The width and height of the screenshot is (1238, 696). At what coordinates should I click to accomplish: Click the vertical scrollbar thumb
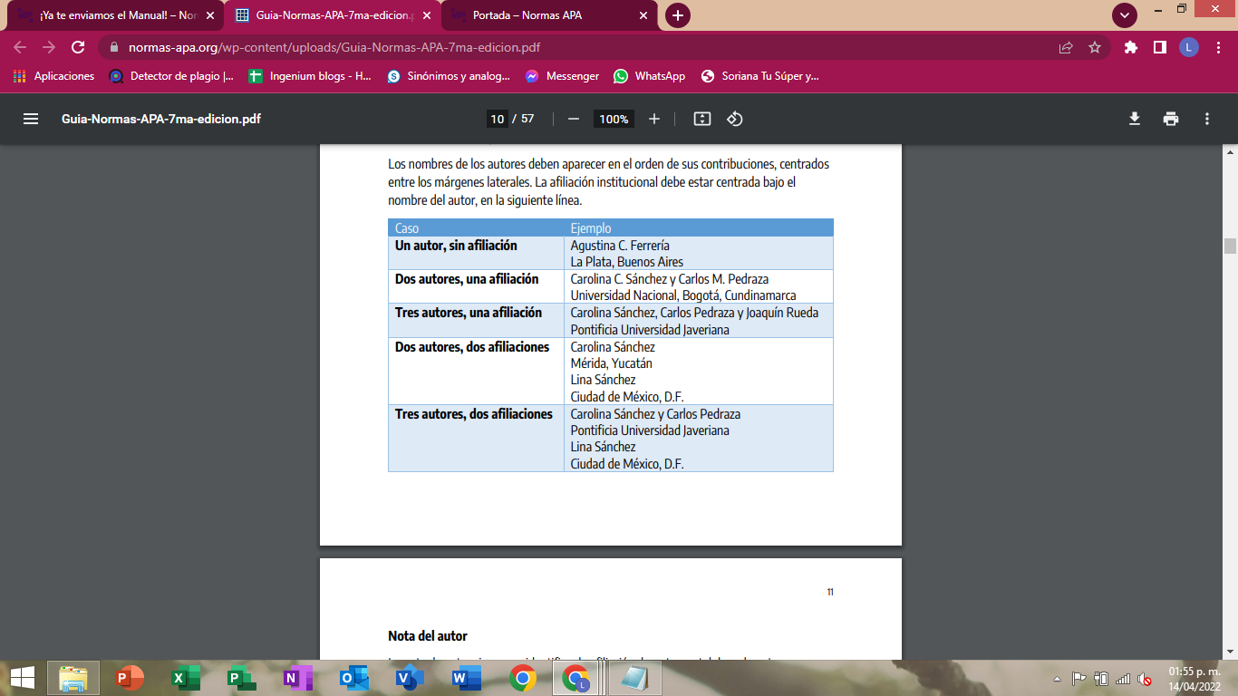(1230, 246)
